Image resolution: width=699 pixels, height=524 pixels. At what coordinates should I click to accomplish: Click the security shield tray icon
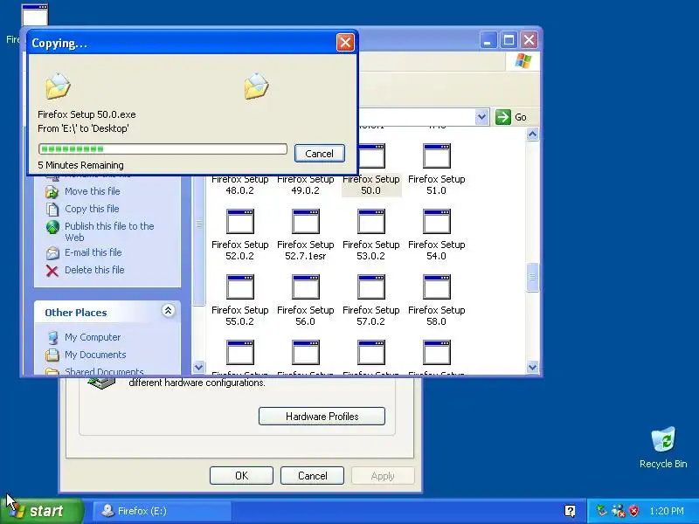(x=633, y=511)
